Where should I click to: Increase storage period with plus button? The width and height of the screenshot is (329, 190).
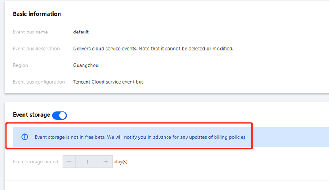106,161
